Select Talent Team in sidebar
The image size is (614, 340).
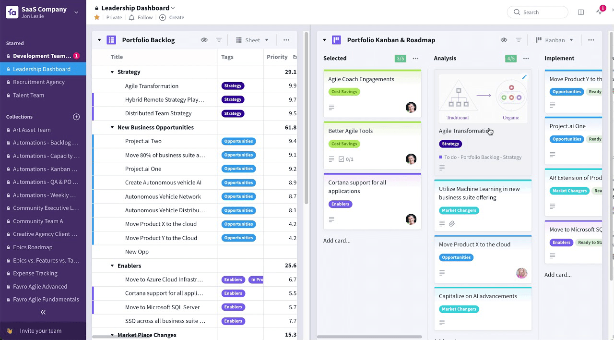pyautogui.click(x=29, y=95)
